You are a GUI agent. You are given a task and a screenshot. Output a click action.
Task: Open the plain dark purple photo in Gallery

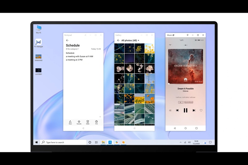(129, 59)
